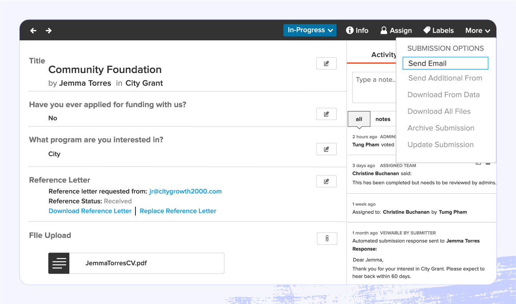Edit the submission title with pencil icon
Screen dimensions: 516x304
[x=326, y=63]
